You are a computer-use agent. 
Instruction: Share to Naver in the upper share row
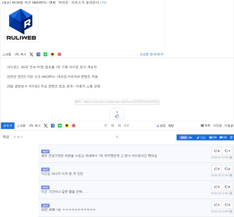tap(45, 54)
